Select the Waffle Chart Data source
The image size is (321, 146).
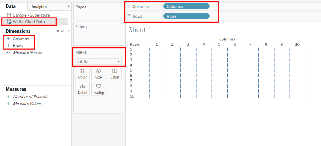pos(29,22)
